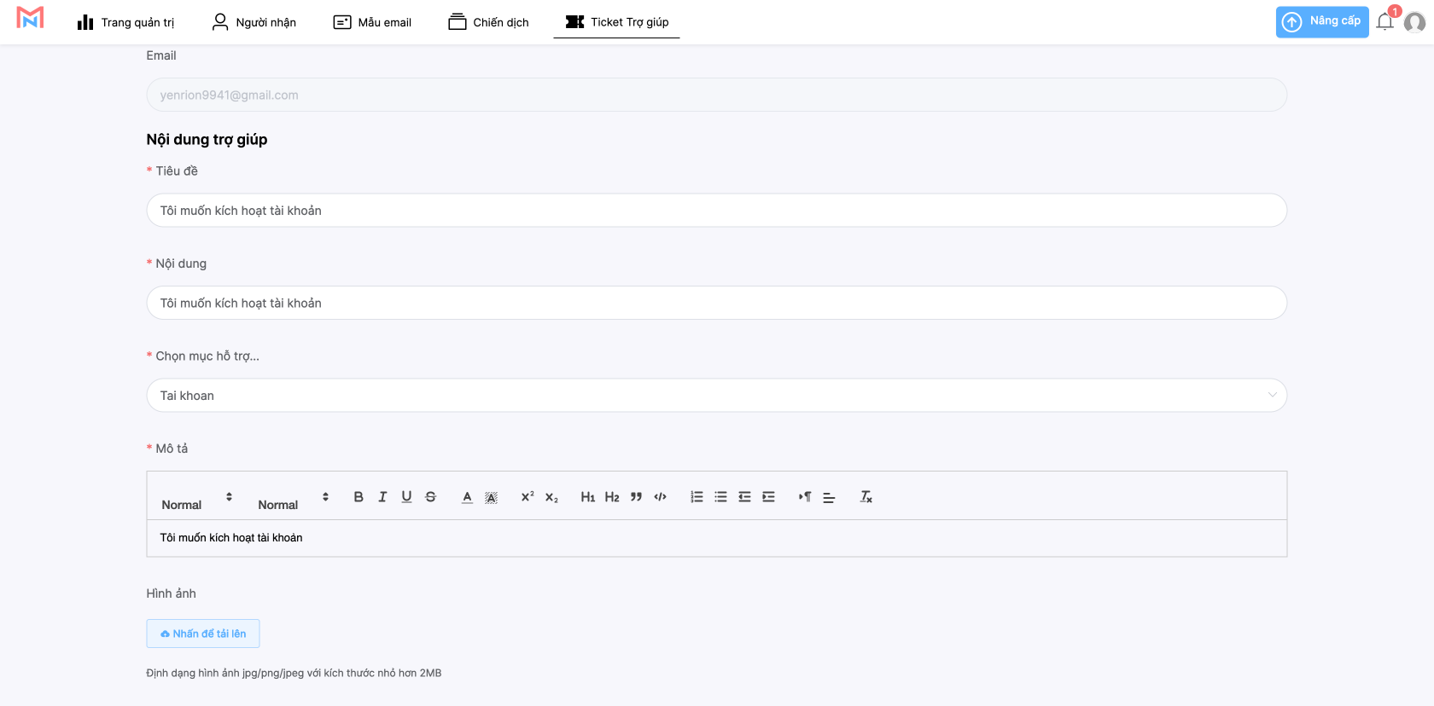Open the text color picker

click(467, 497)
